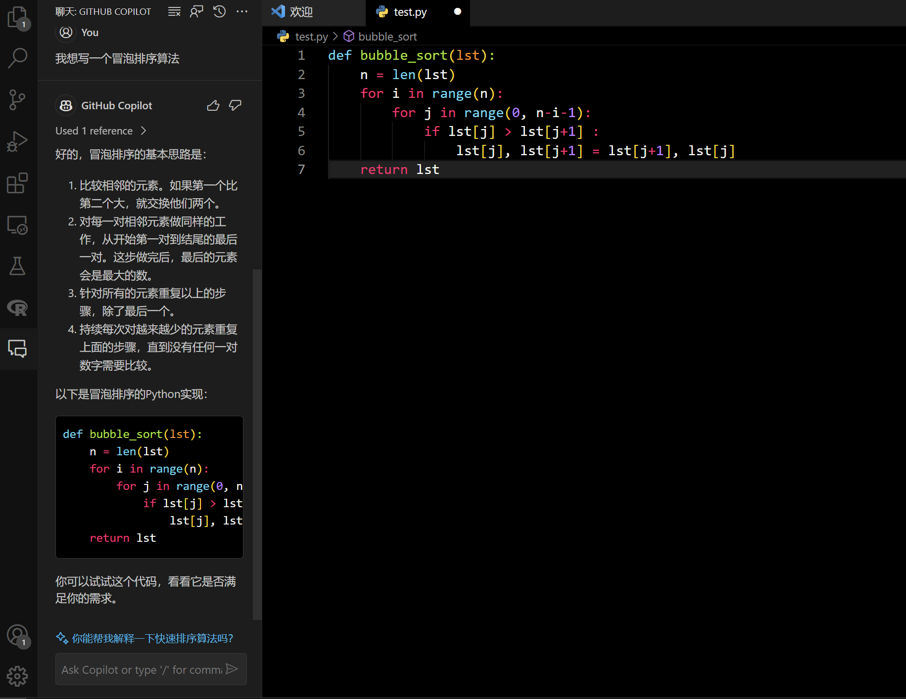The width and height of the screenshot is (906, 699).
Task: Open the Extensions view
Action: (x=18, y=183)
